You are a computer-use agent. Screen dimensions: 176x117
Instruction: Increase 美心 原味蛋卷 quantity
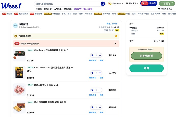[x=100, y=107]
